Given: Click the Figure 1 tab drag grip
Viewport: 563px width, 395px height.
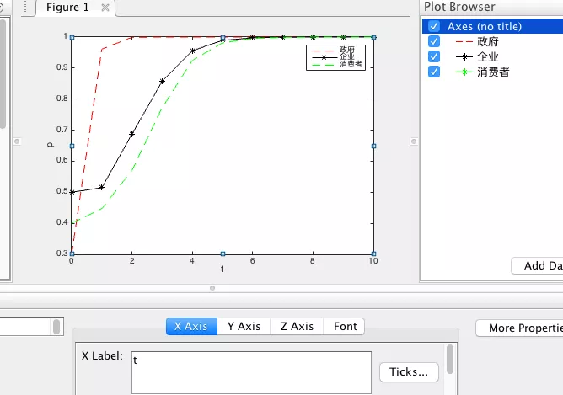Looking at the screenshot, I should point(24,7).
